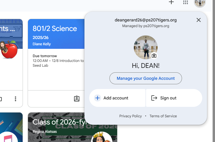The image size is (215, 142).
Task: Close the account popup
Action: (x=198, y=20)
